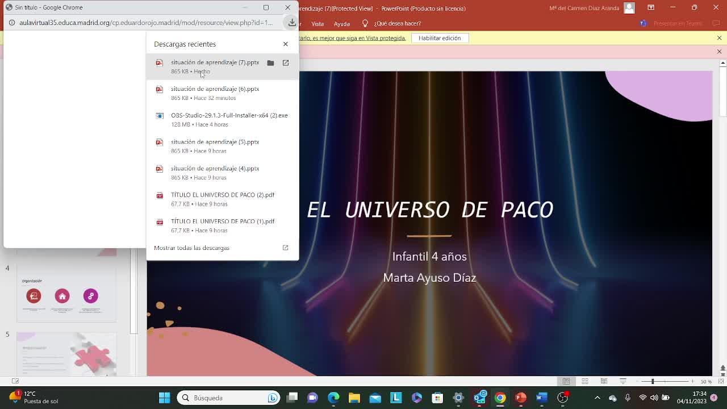Open Microsoft Store from the taskbar

click(x=437, y=398)
